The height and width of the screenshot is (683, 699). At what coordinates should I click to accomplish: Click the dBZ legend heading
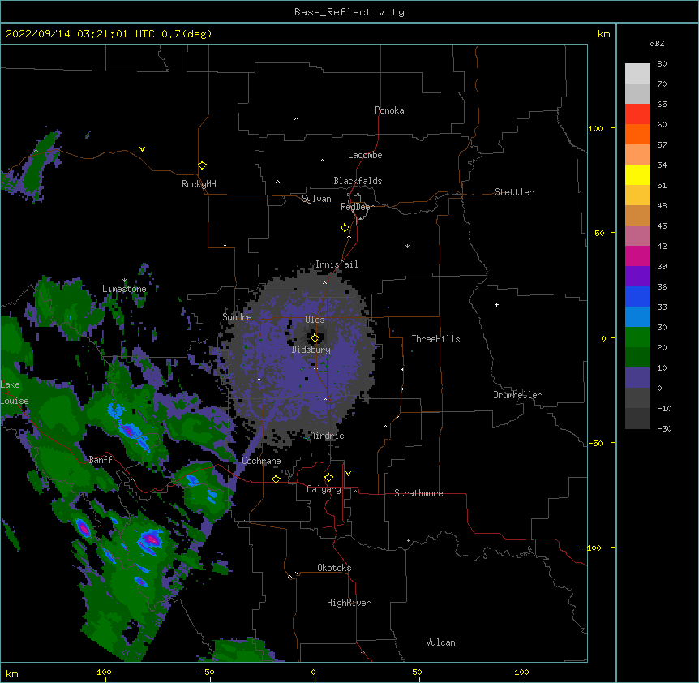pos(657,44)
